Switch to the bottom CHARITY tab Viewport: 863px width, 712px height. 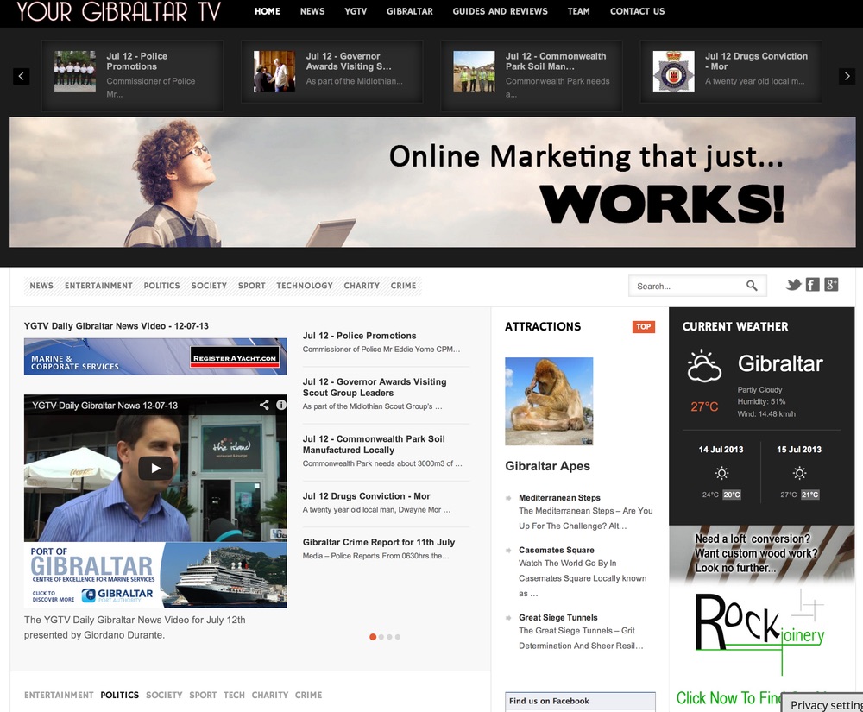tap(269, 695)
